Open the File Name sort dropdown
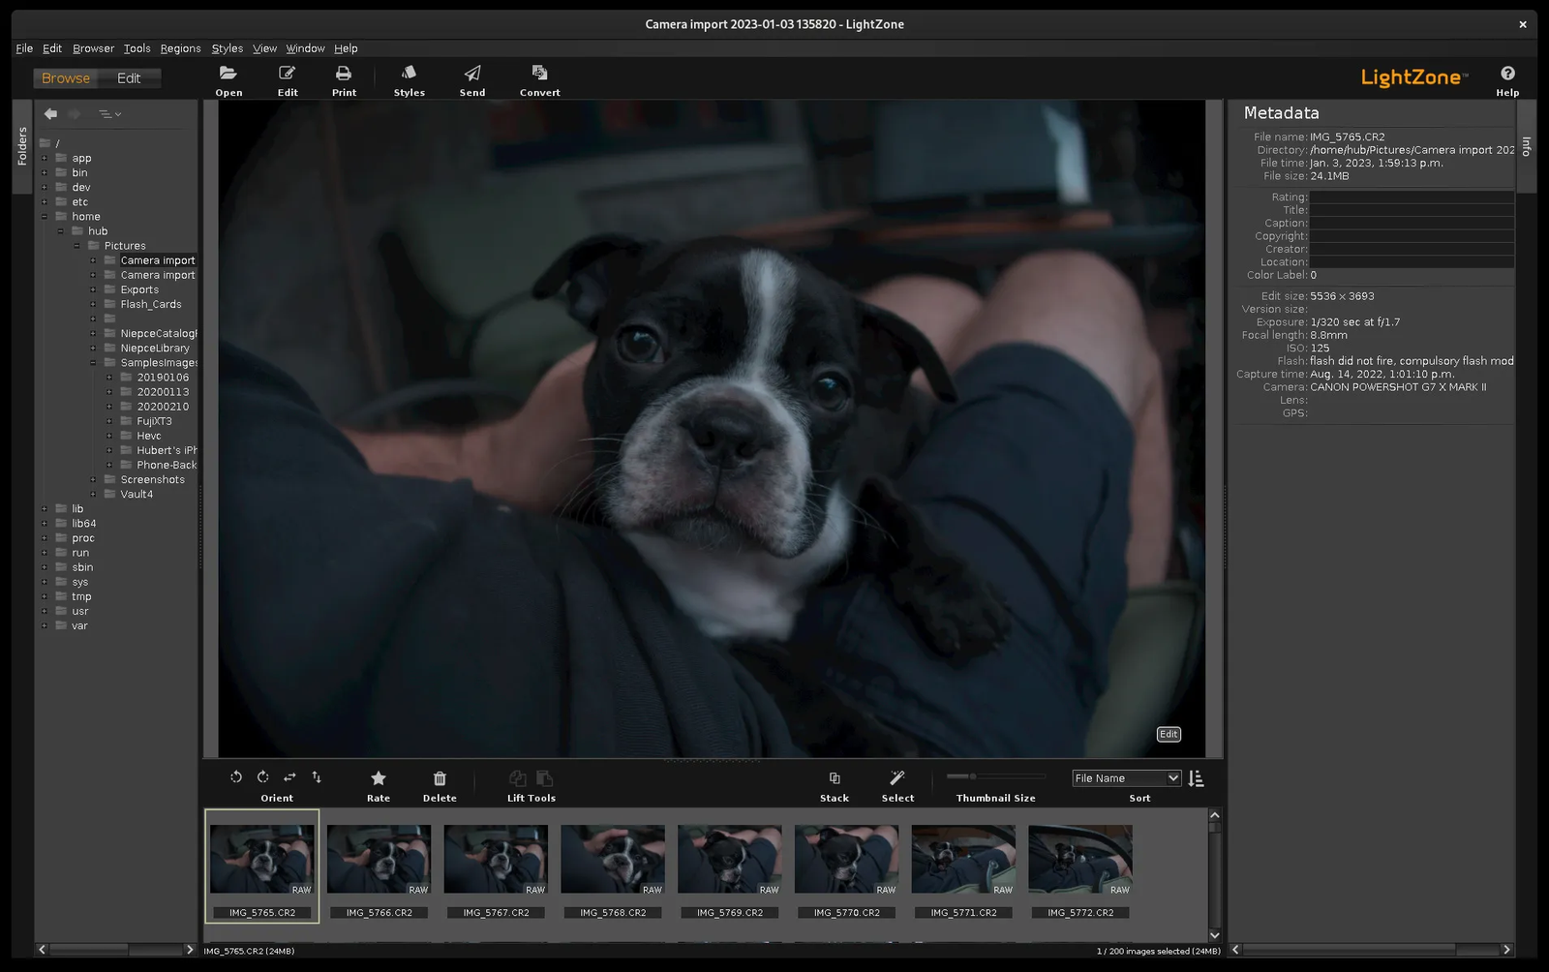 tap(1127, 778)
